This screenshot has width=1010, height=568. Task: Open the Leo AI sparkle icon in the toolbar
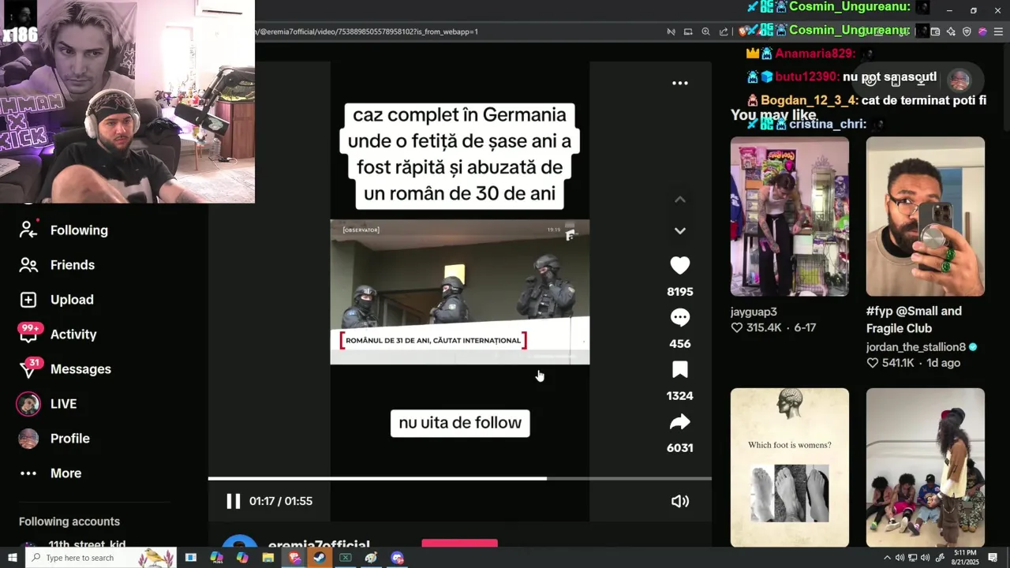pos(951,32)
